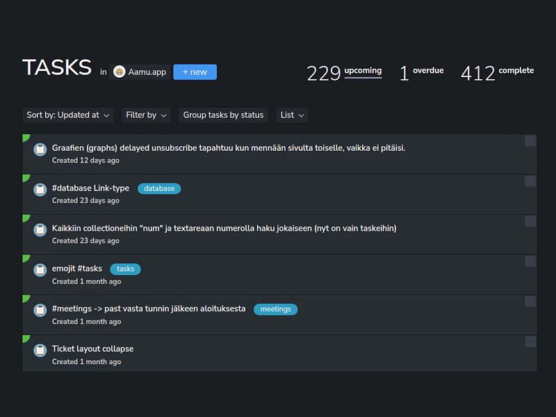Click the clipboard icon beside Graafien task
The height and width of the screenshot is (417, 556).
40,149
